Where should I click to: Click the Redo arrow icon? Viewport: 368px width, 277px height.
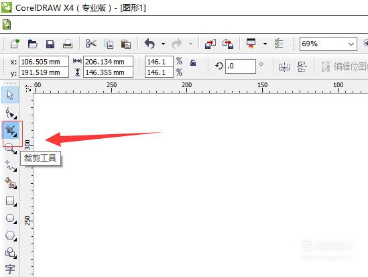click(177, 44)
